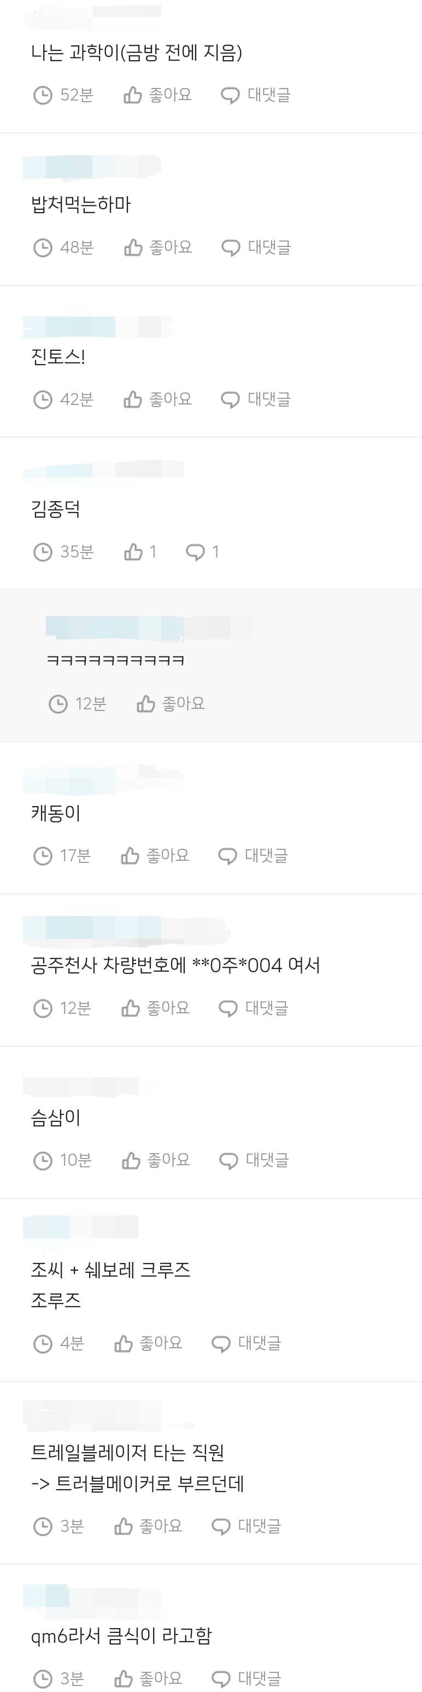Tap 좋아요 on 공주천사 차량번호 comment
The height and width of the screenshot is (1692, 422).
[x=156, y=1008]
